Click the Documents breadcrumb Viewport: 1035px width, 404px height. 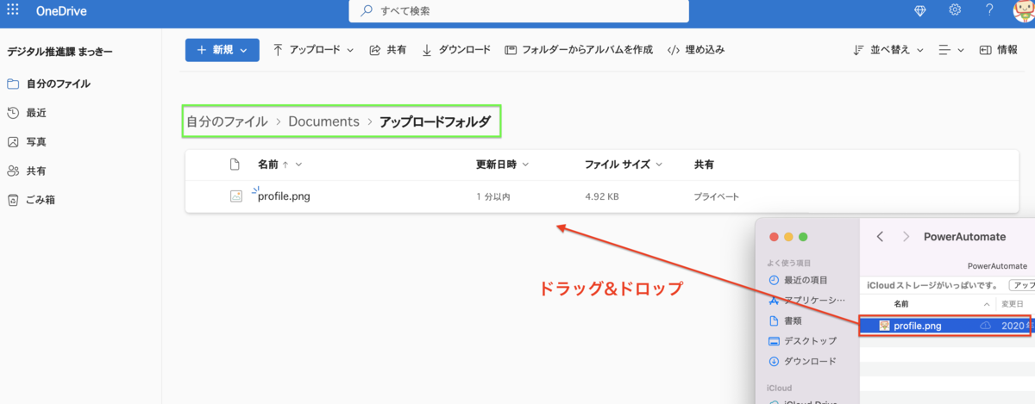[323, 121]
